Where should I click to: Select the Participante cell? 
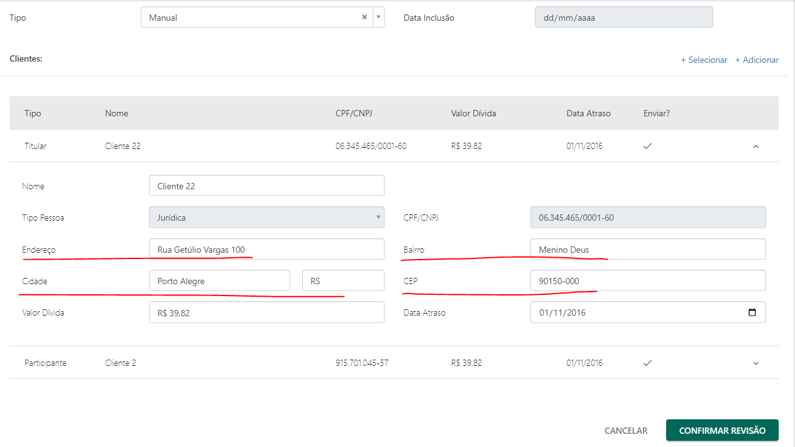(45, 363)
